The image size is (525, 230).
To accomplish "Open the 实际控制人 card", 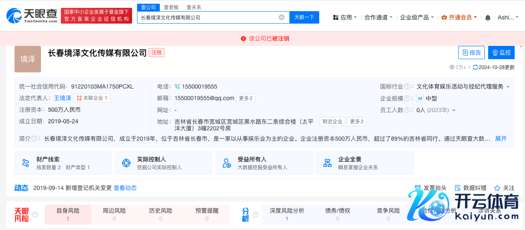I will [x=163, y=163].
